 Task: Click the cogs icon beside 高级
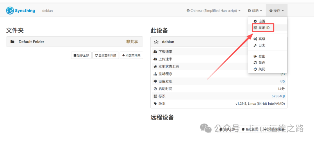[255, 39]
